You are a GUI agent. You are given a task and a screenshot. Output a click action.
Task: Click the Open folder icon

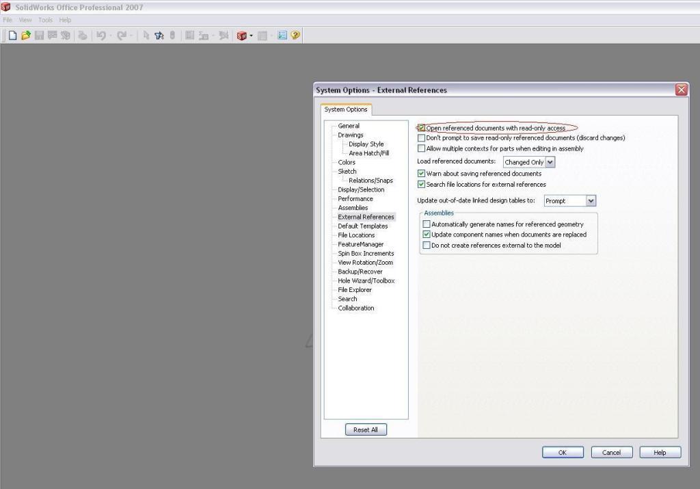[26, 36]
